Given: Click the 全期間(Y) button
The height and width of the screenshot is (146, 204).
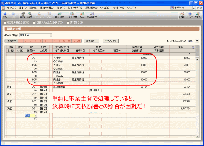Looking at the screenshot, I should (91, 41).
